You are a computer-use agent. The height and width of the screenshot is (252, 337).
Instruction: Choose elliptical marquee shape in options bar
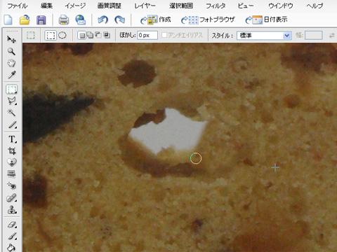pos(62,36)
